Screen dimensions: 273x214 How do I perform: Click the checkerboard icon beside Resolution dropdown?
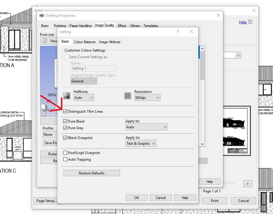pos(128,96)
